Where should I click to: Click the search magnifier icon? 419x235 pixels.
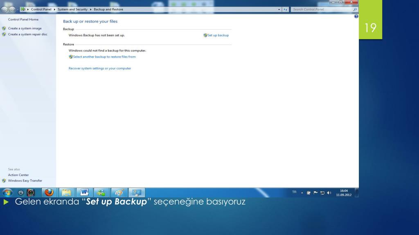coord(355,9)
